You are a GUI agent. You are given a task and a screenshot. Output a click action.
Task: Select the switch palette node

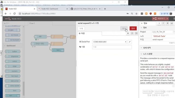point(13,61)
